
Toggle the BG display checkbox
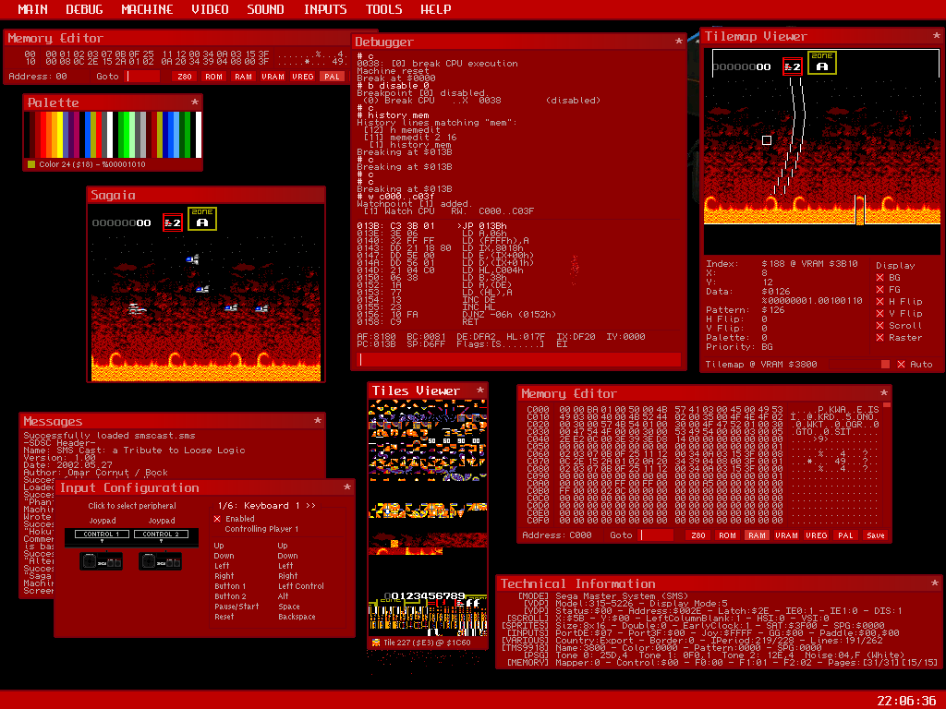[880, 277]
